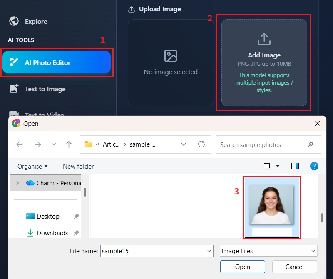Click the Explore globe icon
This screenshot has width=333, height=279.
click(14, 21)
